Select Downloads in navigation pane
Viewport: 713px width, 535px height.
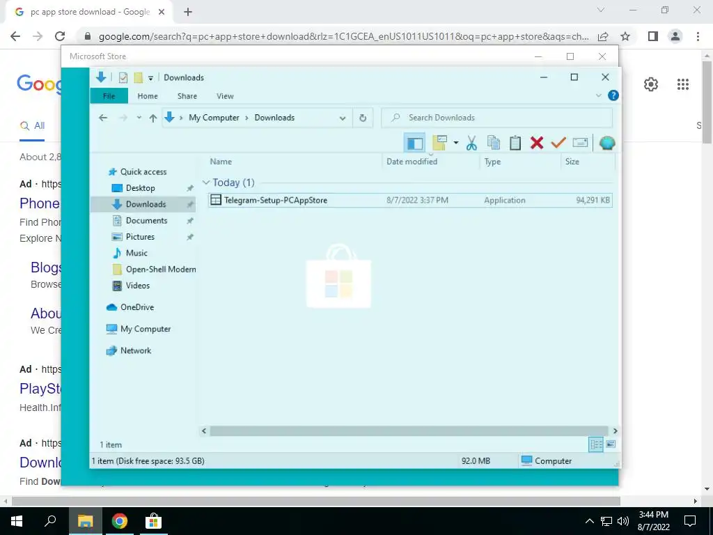[146, 204]
